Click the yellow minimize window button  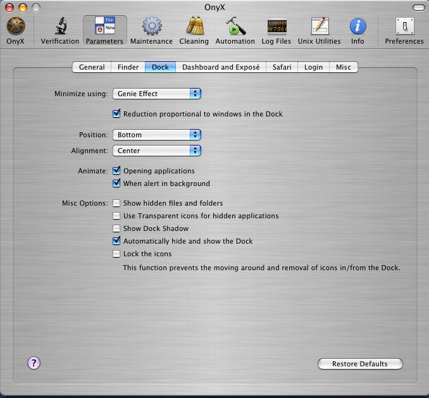pyautogui.click(x=23, y=8)
